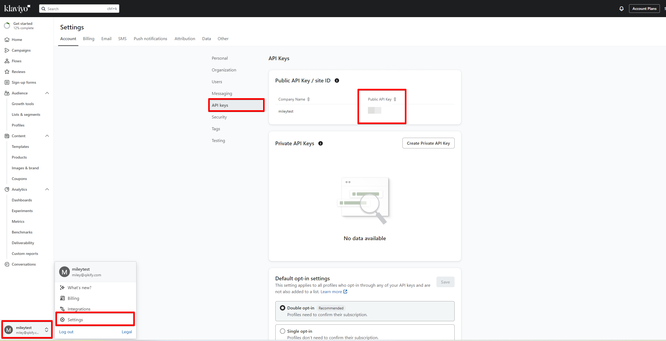This screenshot has height=341, width=666.
Task: Click Create Private API Key button
Action: tap(428, 143)
